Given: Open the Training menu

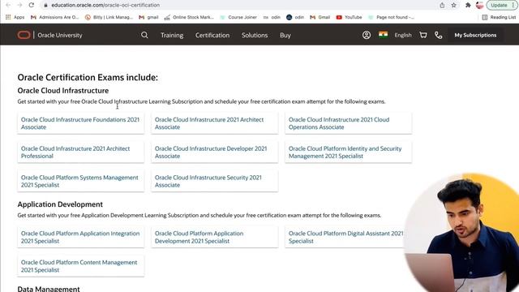Looking at the screenshot, I should 172,35.
